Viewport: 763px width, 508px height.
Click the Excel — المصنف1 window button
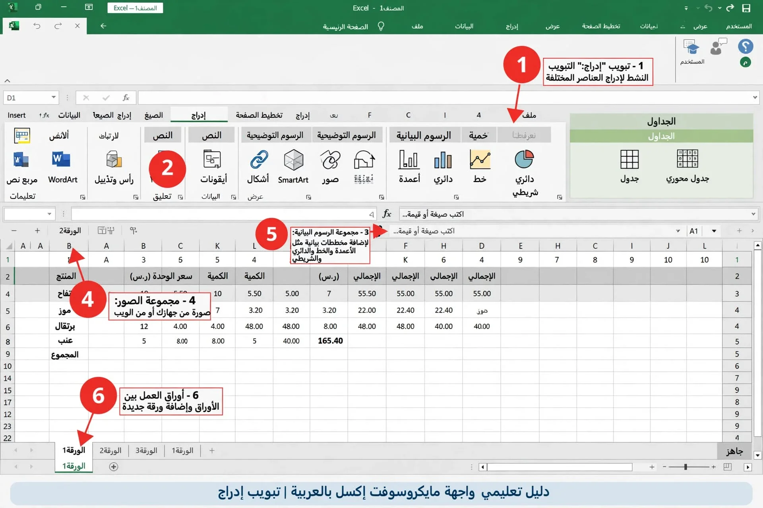tap(135, 8)
